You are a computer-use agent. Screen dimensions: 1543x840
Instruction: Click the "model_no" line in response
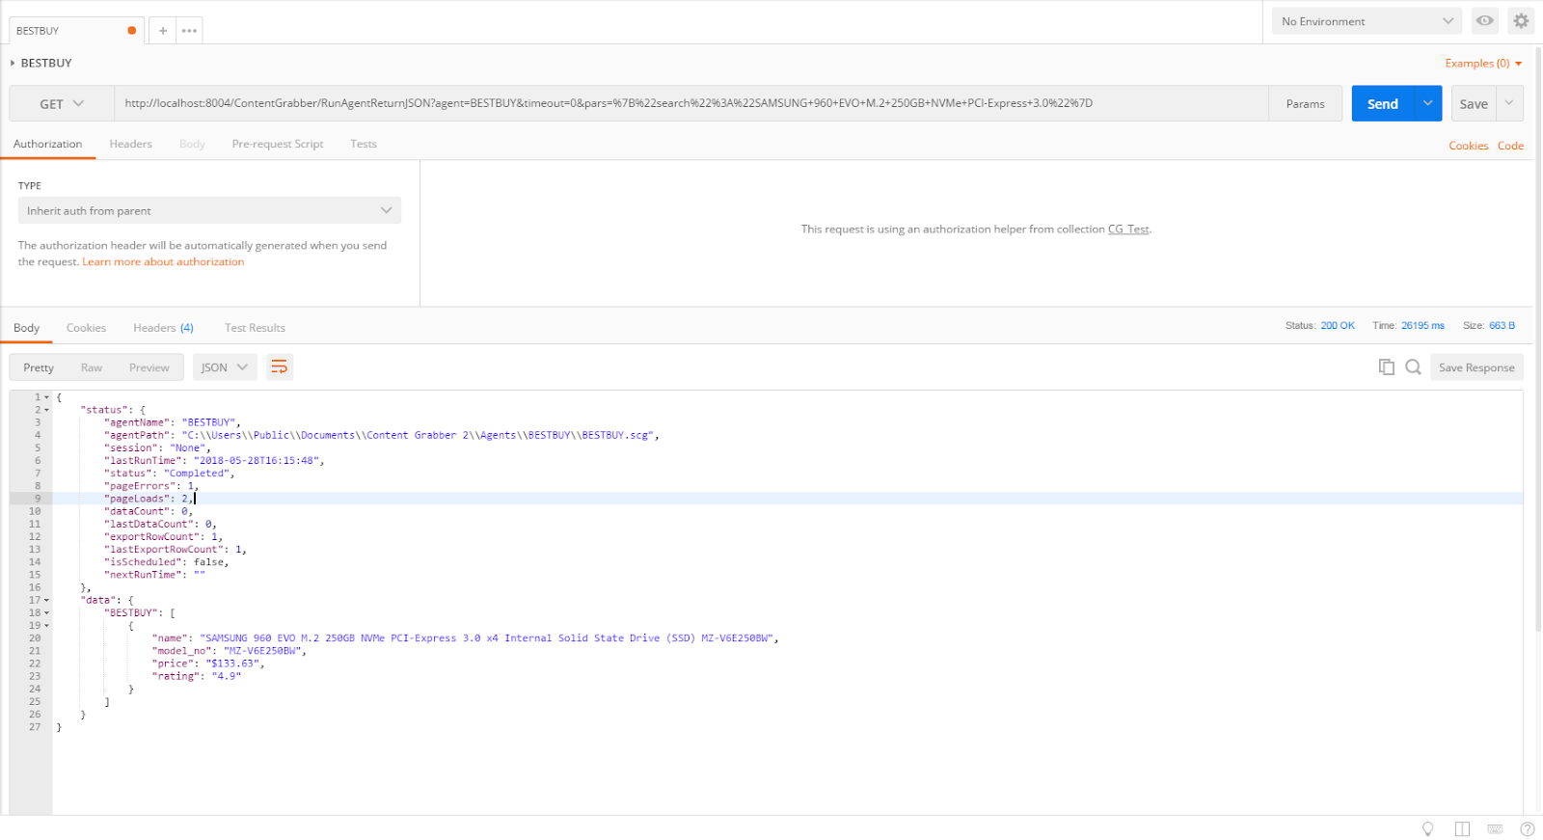(230, 651)
